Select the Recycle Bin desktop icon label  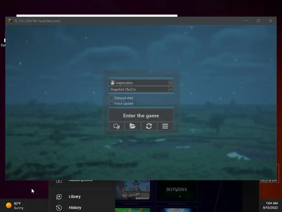pos(268,181)
